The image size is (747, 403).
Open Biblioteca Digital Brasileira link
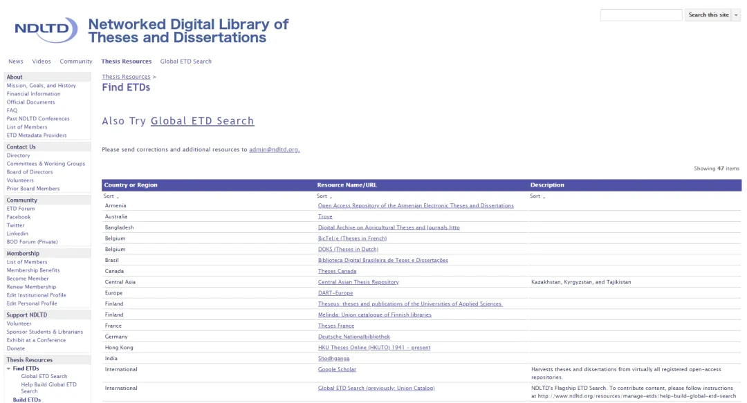[x=383, y=261]
